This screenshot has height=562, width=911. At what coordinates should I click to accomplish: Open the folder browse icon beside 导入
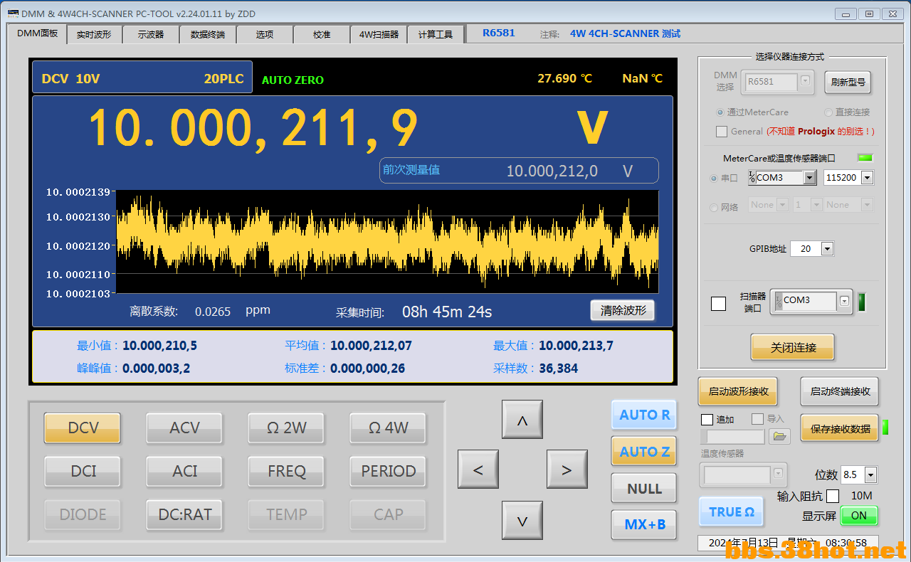coord(781,436)
